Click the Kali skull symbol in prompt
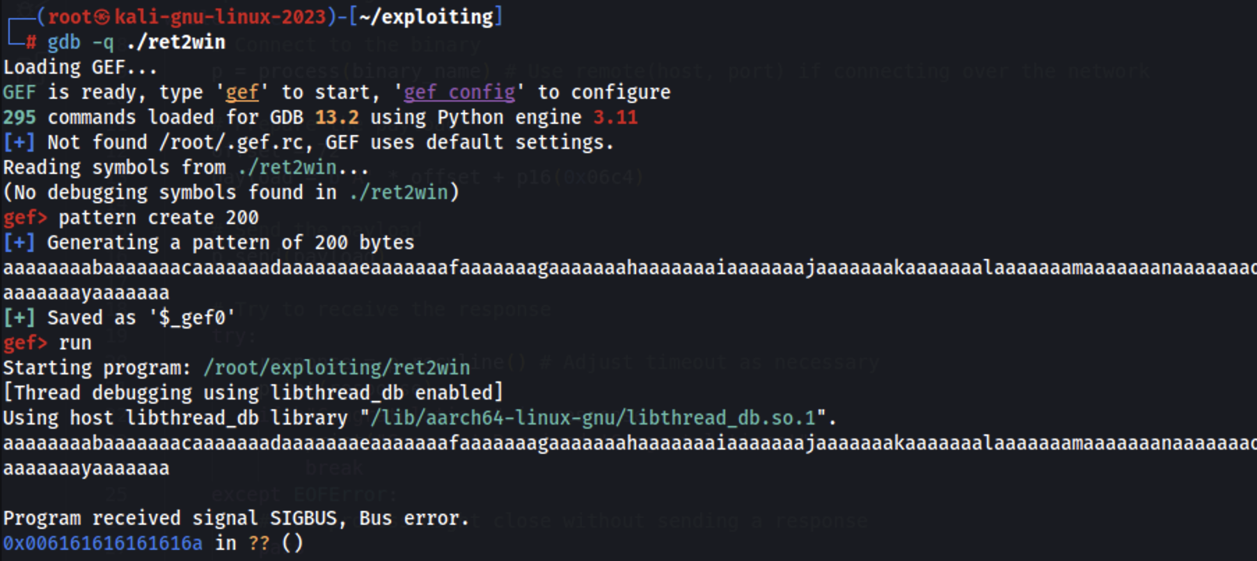1257x561 pixels. coord(102,17)
